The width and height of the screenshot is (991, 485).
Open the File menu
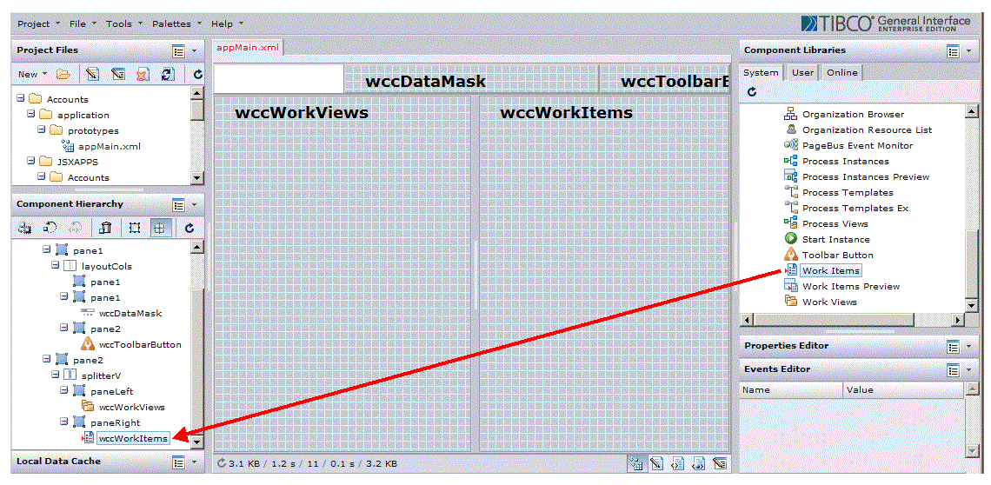[83, 23]
